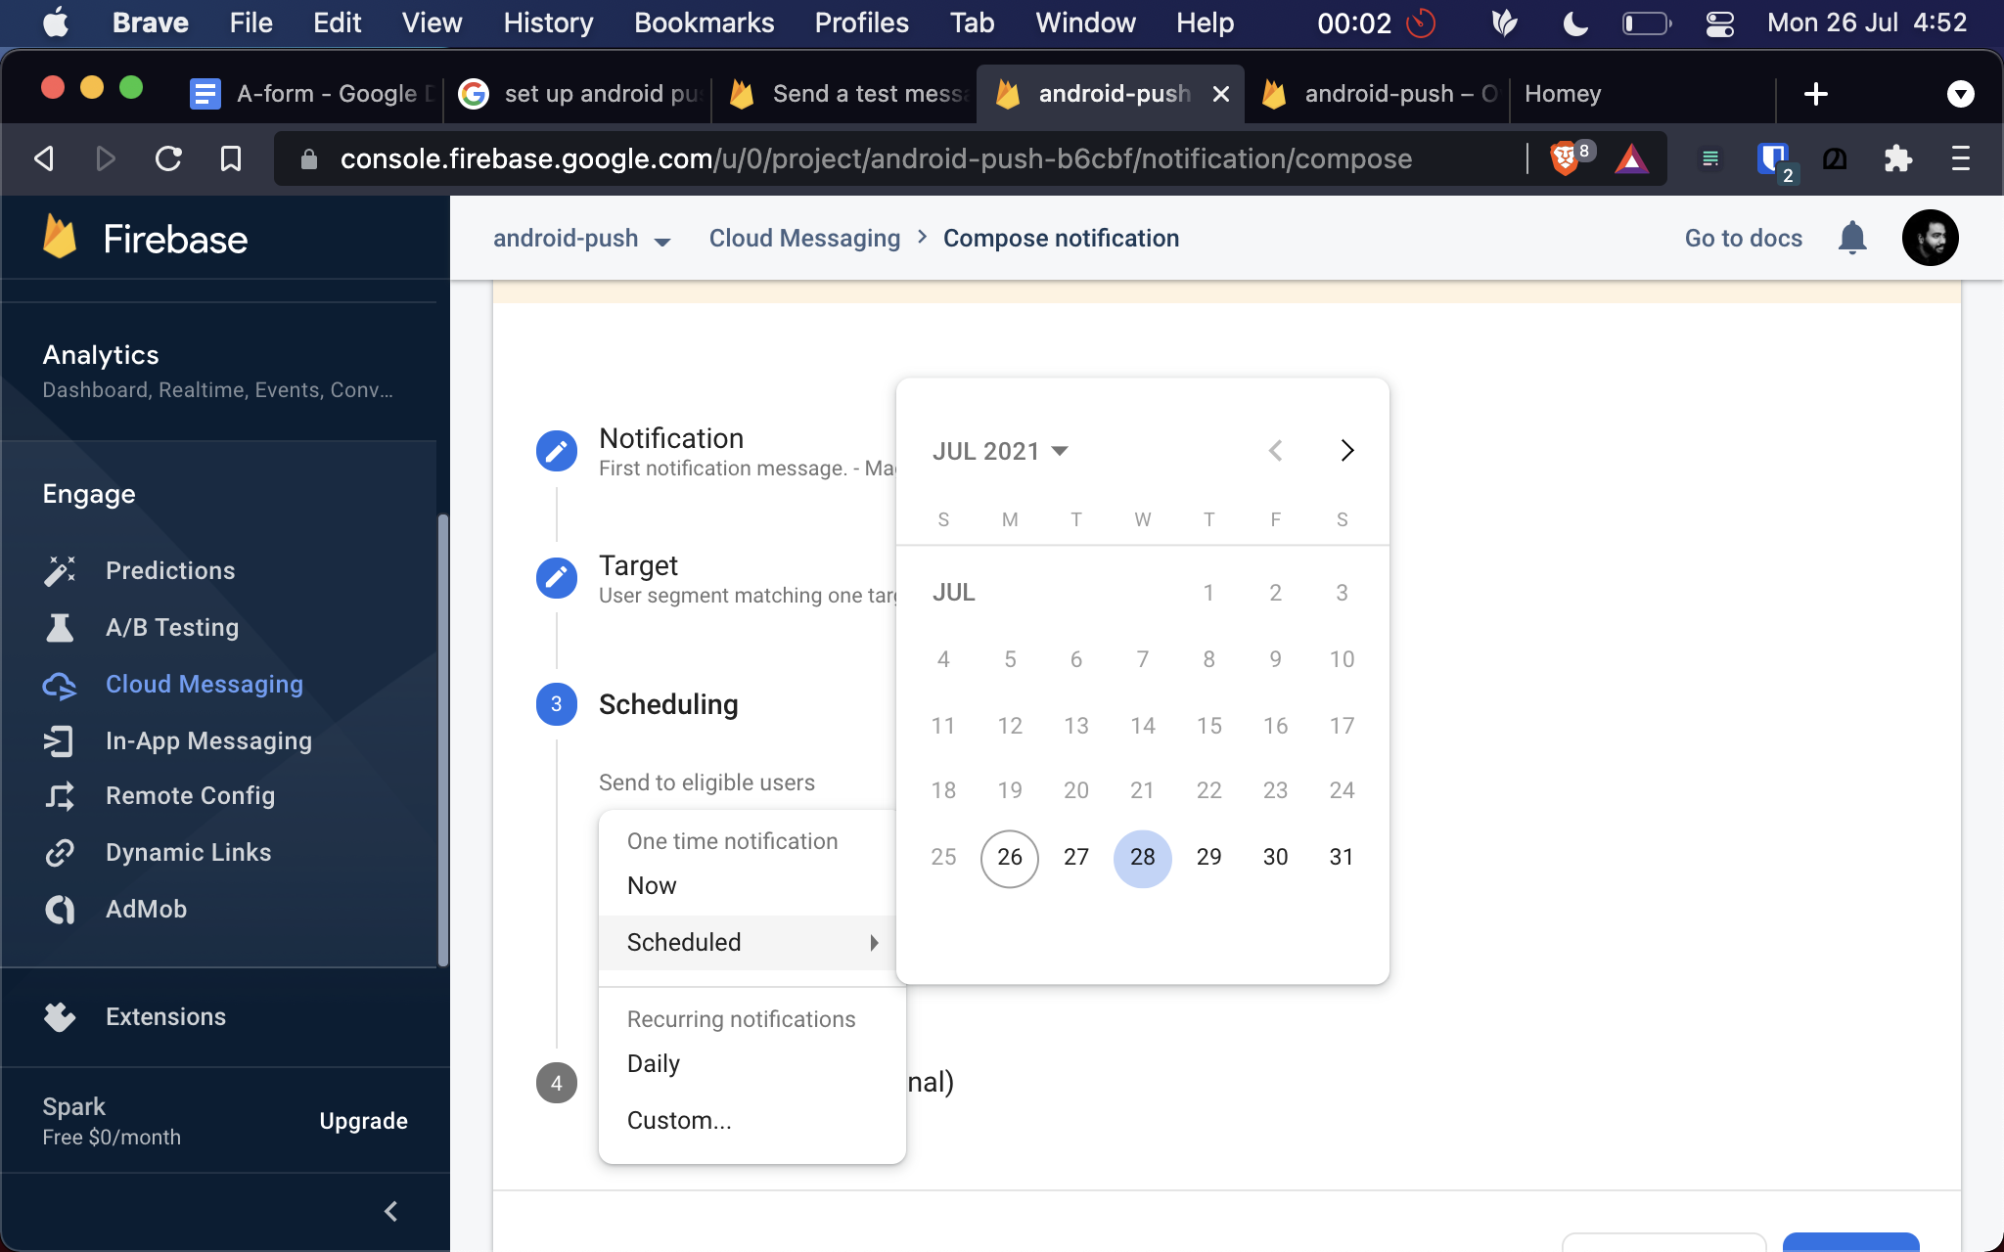Image resolution: width=2004 pixels, height=1252 pixels.
Task: Click the In-App Messaging sidebar icon
Action: tap(57, 739)
